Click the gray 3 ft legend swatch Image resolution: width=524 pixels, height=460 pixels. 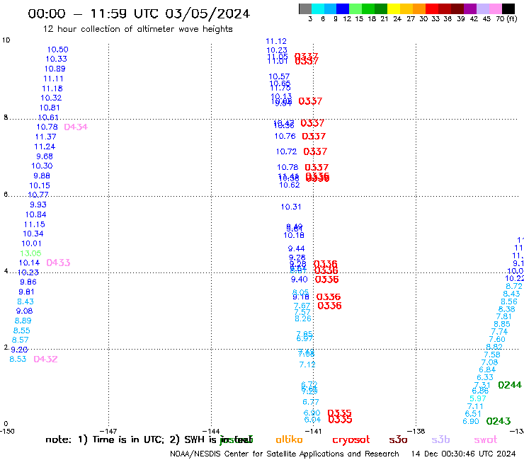pos(305,8)
